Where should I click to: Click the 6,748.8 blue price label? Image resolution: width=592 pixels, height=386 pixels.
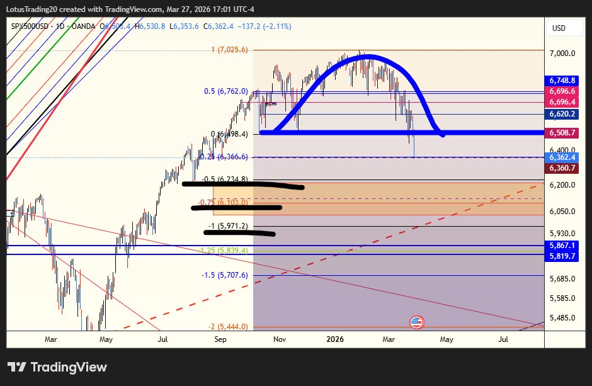[x=562, y=81]
